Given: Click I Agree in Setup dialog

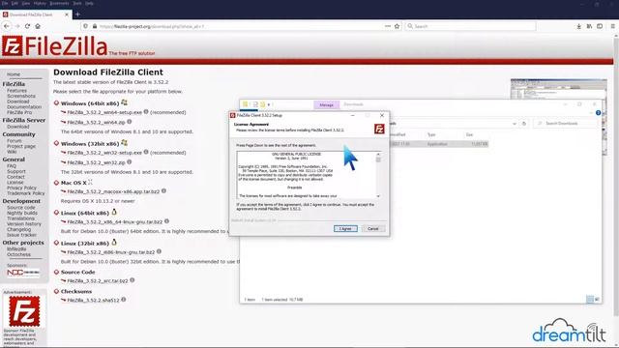Looking at the screenshot, I should pos(345,229).
